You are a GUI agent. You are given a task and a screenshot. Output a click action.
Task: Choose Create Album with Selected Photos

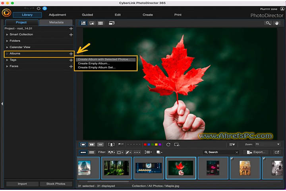pos(106,59)
